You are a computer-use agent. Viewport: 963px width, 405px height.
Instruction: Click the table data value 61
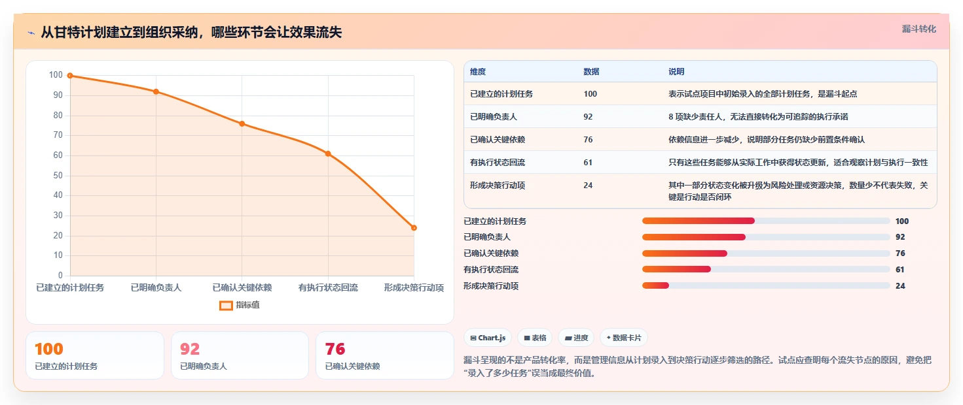tap(588, 163)
